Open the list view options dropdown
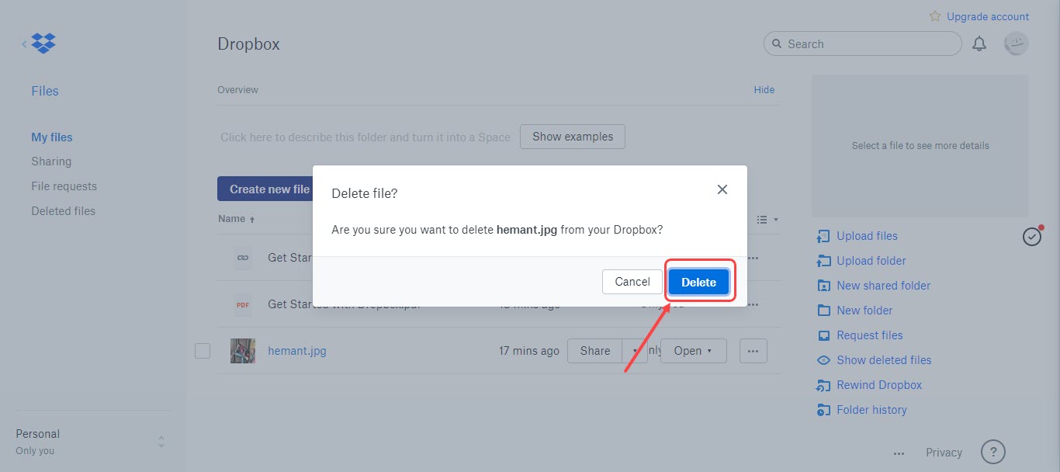 tap(767, 219)
